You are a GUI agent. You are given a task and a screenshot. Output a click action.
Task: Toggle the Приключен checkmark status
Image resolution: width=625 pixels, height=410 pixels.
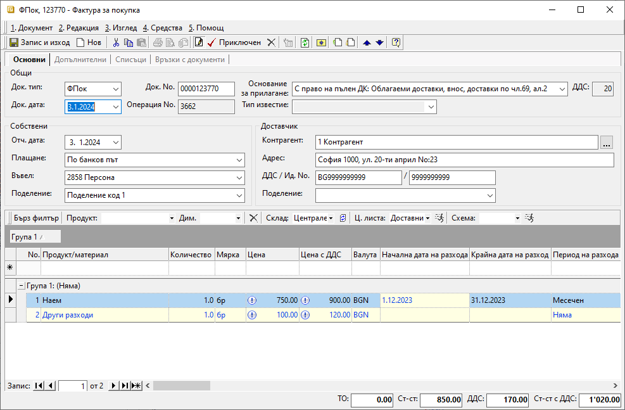click(x=234, y=42)
